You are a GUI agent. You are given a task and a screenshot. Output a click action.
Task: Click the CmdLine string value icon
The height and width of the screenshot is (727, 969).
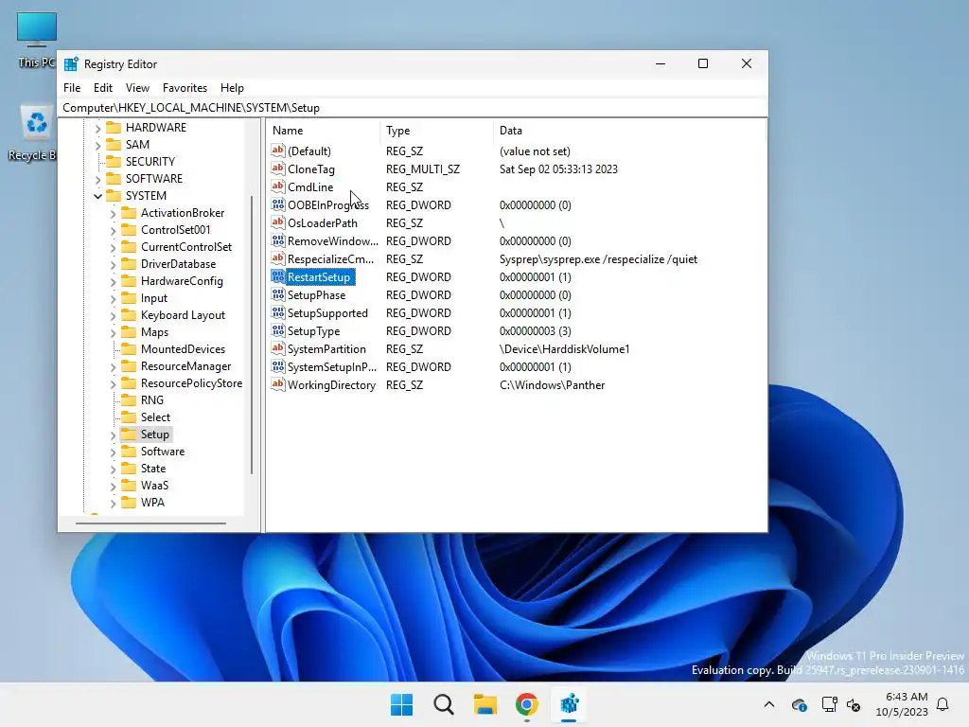tap(278, 186)
